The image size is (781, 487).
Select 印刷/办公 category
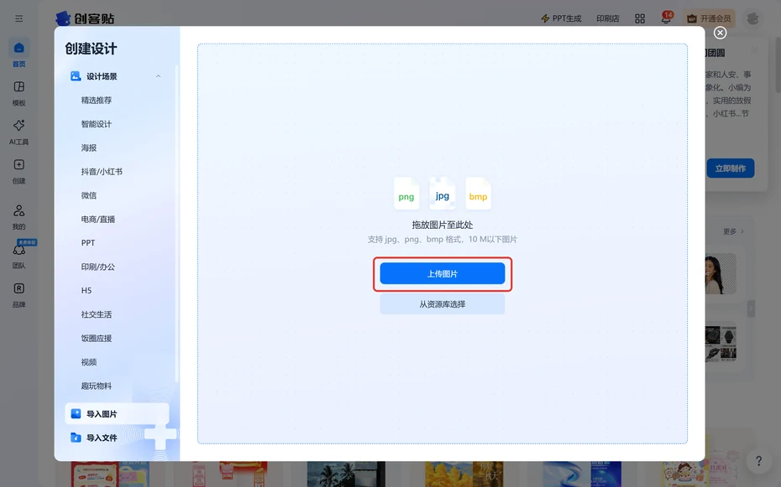(98, 267)
